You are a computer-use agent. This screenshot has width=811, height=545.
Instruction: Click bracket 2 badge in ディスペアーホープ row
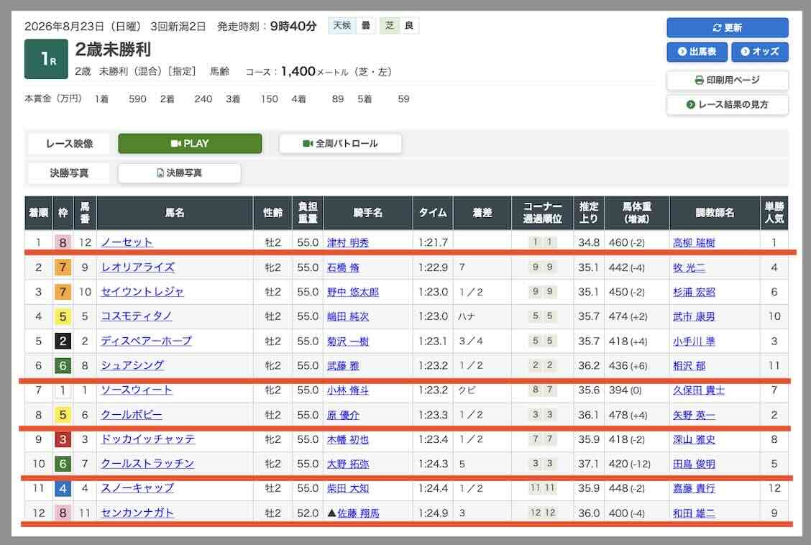63,342
